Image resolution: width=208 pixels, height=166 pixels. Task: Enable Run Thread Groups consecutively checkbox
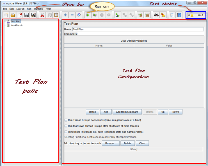pos(66,120)
